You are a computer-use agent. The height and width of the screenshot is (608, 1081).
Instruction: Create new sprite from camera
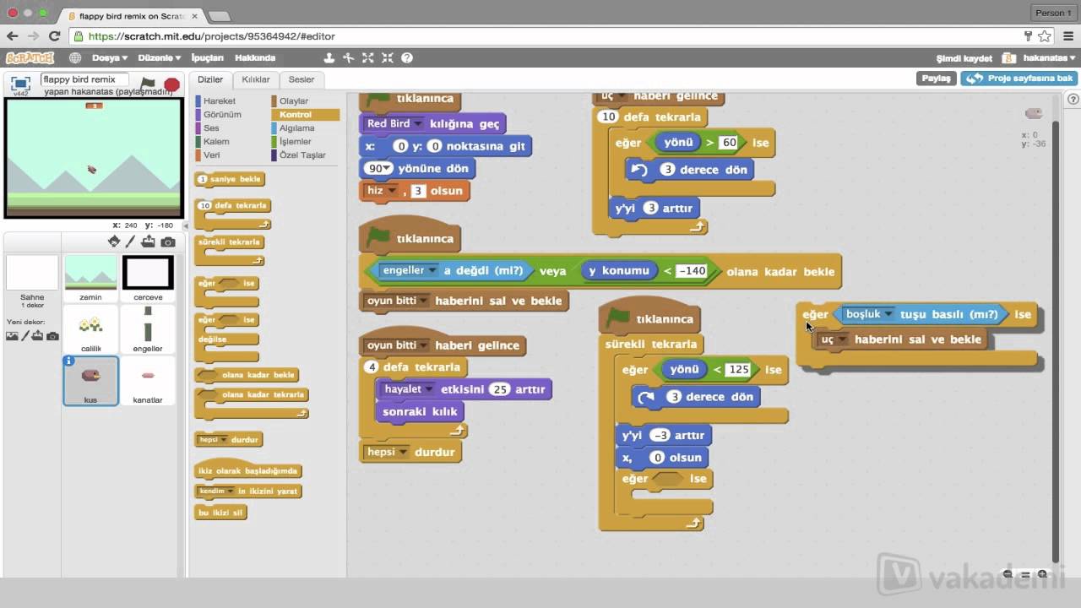coord(168,242)
